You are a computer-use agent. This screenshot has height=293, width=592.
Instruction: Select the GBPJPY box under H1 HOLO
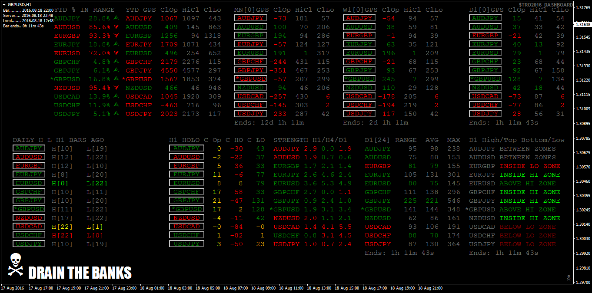pos(186,201)
